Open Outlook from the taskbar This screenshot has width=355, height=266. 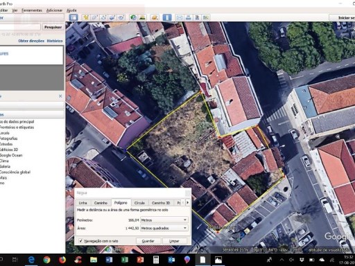[x=171, y=260]
